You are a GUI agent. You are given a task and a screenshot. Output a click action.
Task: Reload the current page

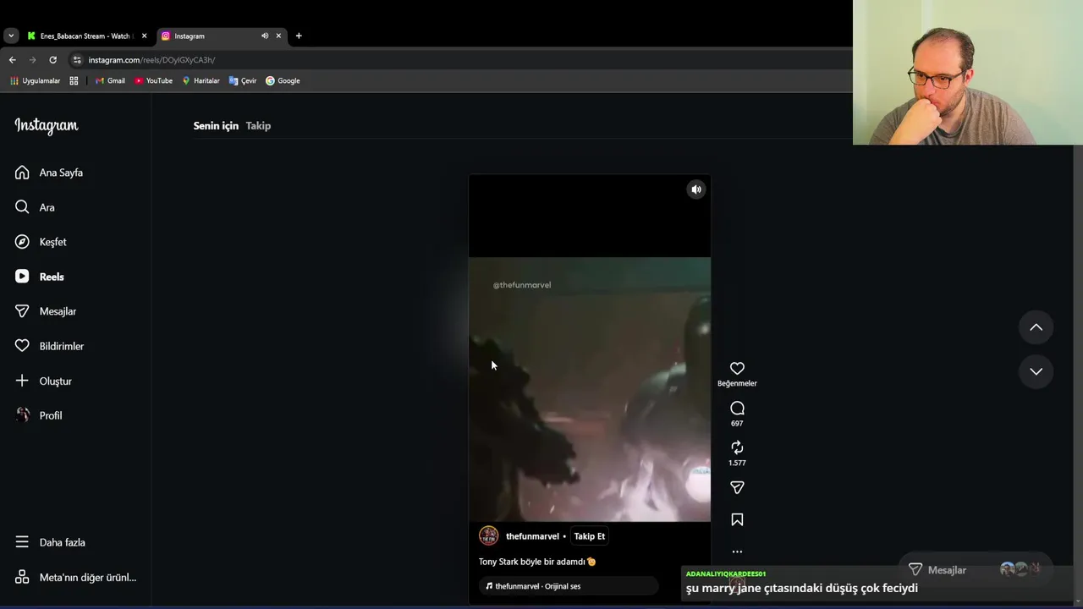pyautogui.click(x=52, y=60)
